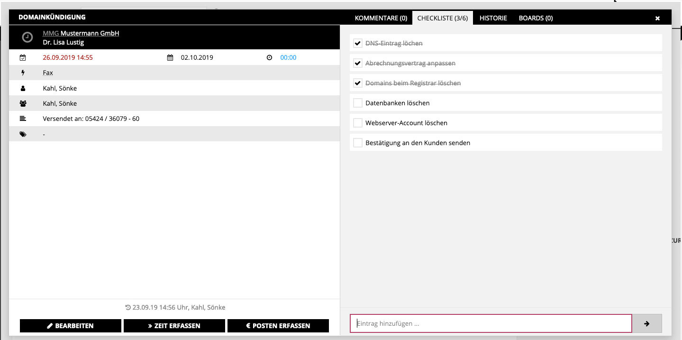Click the arrow icon to submit the new entry
Viewport: 682px width, 340px height.
pyautogui.click(x=646, y=323)
